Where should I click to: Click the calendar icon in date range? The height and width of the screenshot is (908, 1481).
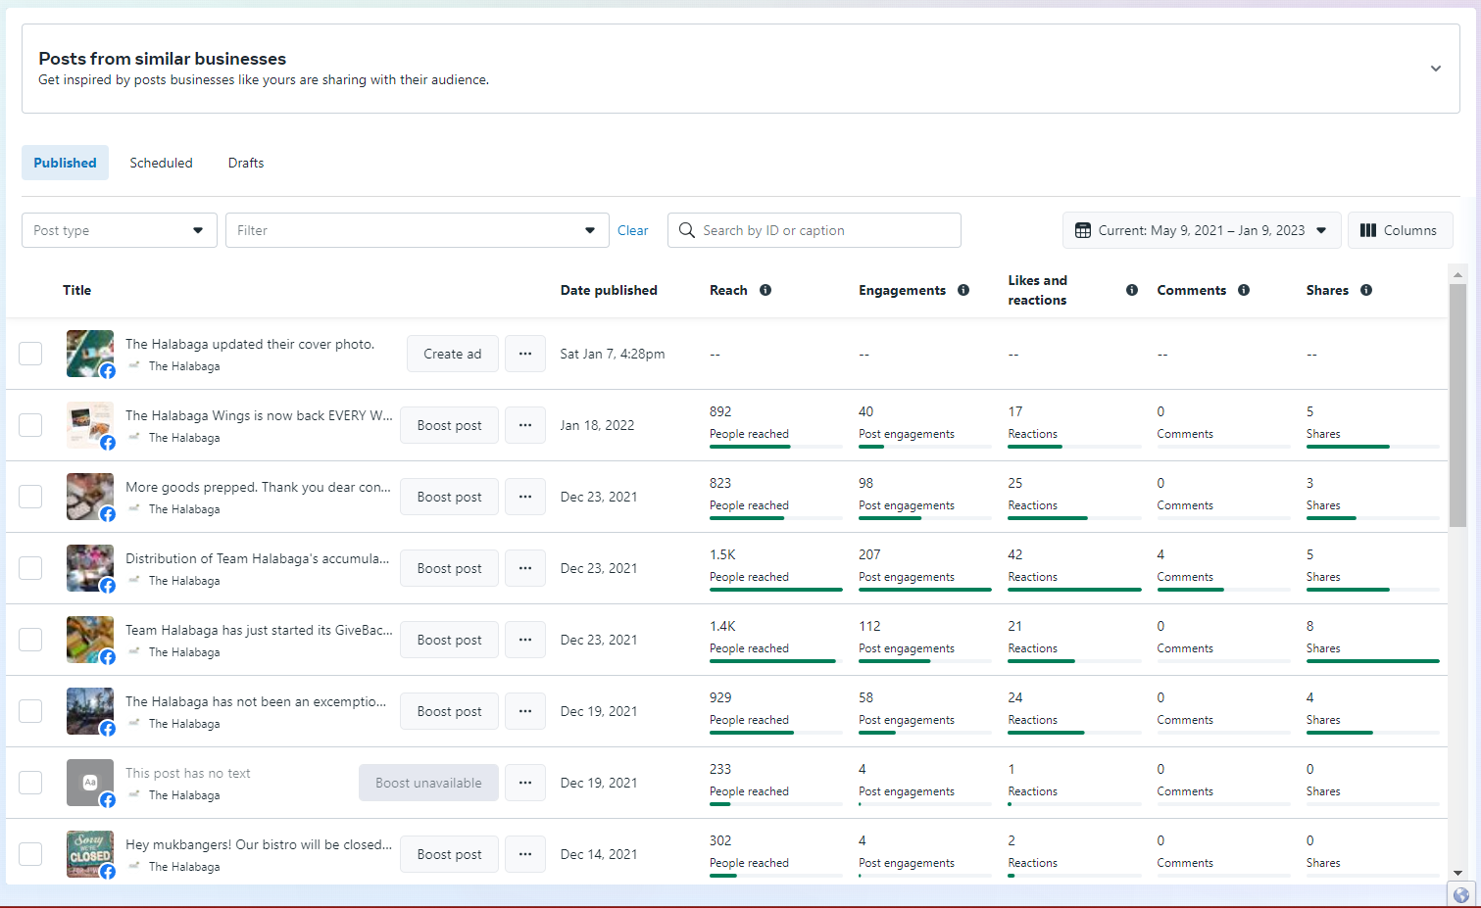1083,230
